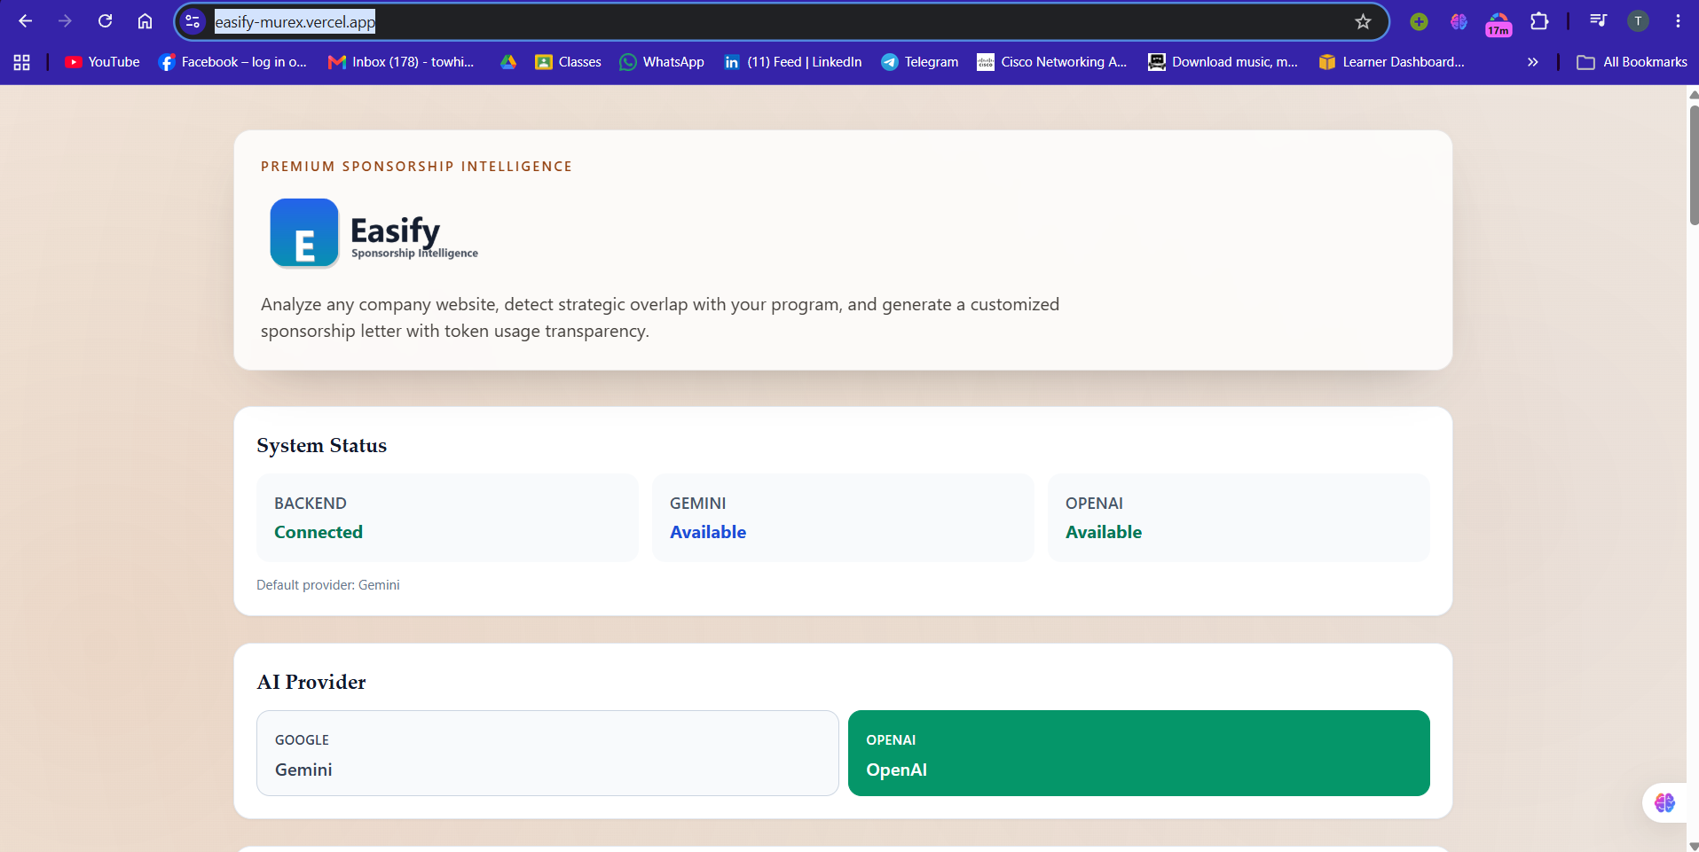The height and width of the screenshot is (852, 1699).
Task: Open the Classes bookmark
Action: tap(568, 62)
